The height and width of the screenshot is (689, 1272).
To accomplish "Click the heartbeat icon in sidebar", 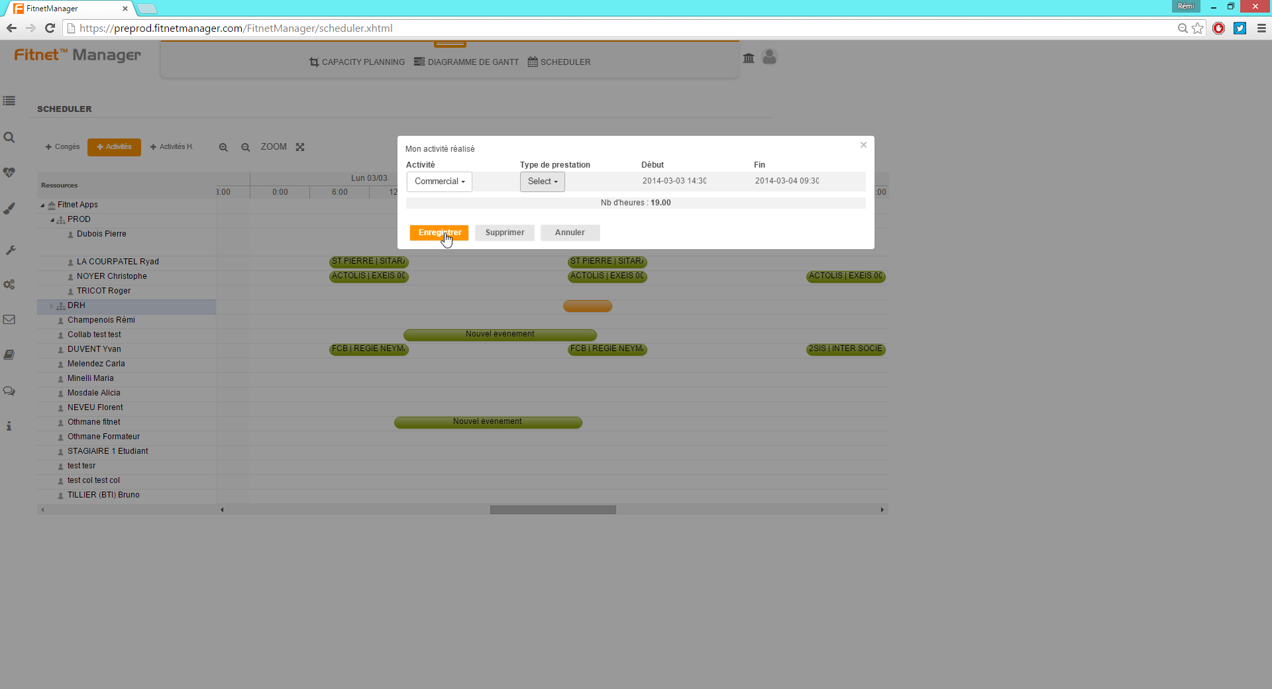I will (x=9, y=172).
